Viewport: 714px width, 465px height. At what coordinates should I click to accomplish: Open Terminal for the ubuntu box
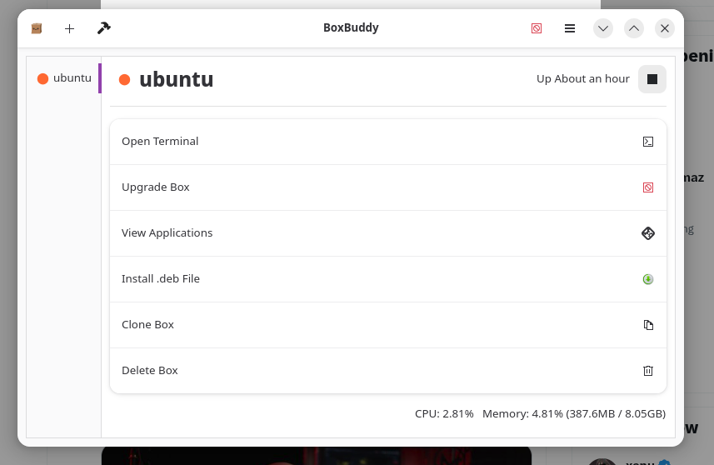click(388, 142)
